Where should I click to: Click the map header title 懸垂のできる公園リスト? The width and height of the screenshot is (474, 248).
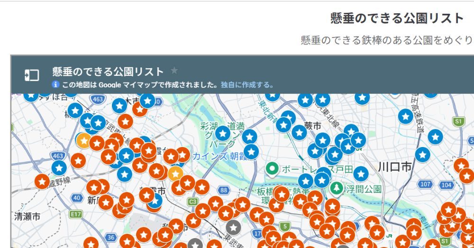point(108,72)
